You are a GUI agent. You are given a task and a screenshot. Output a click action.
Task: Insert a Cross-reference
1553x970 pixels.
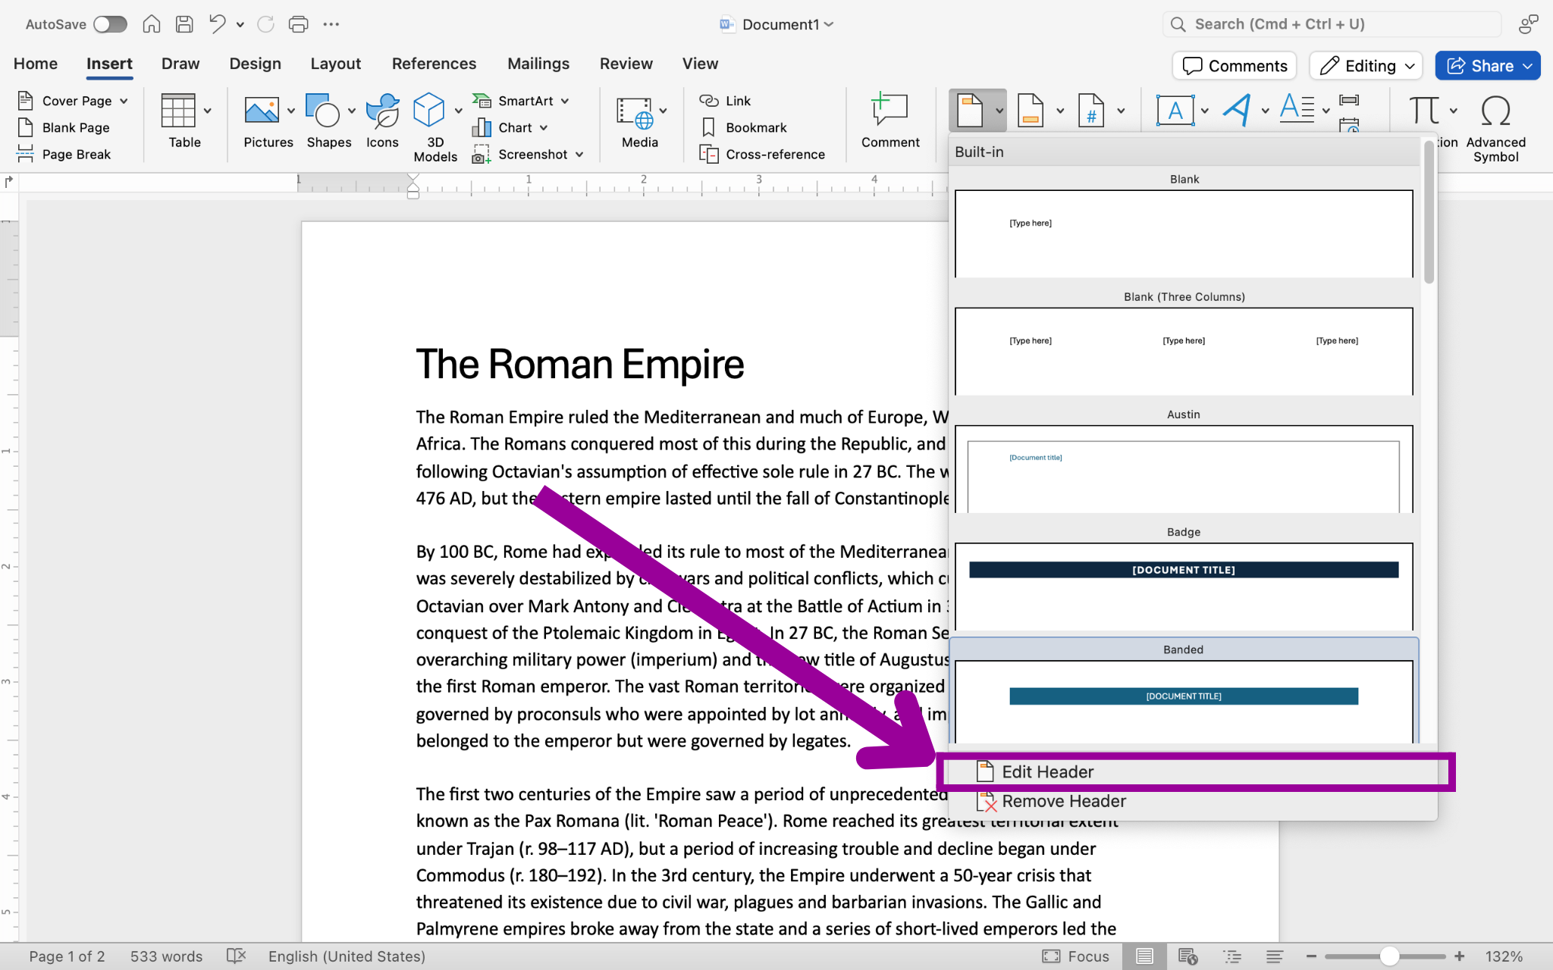pyautogui.click(x=762, y=154)
